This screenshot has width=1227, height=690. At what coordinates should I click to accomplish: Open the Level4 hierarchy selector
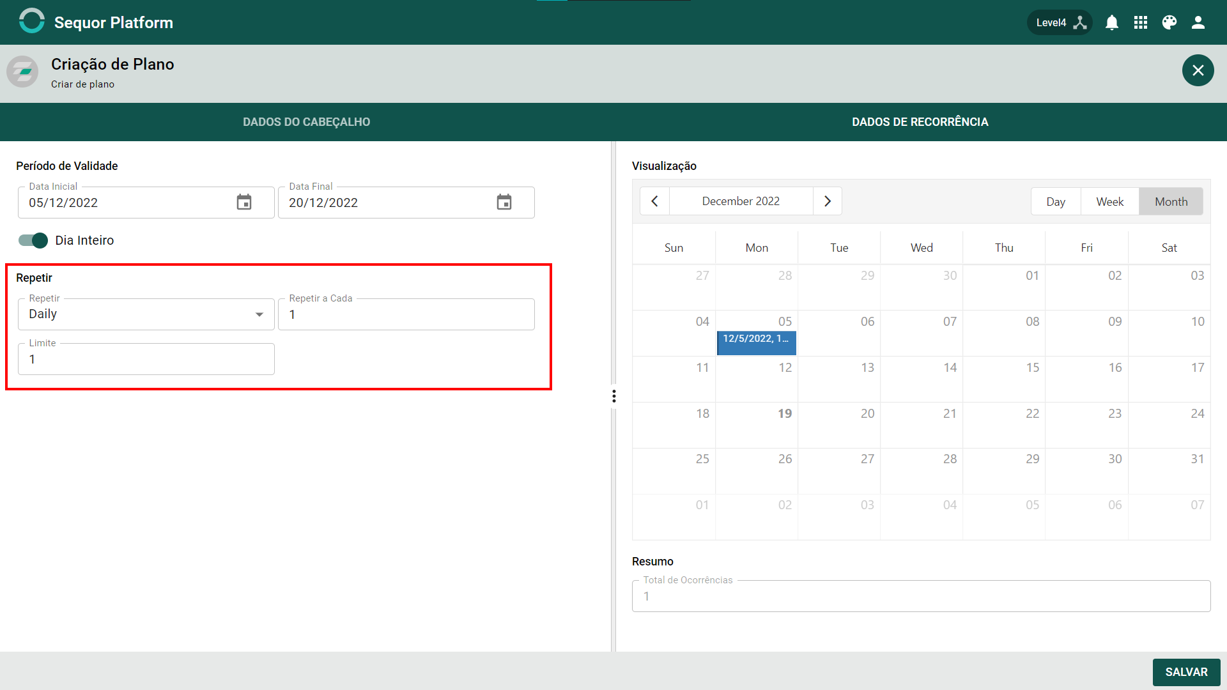tap(1060, 22)
